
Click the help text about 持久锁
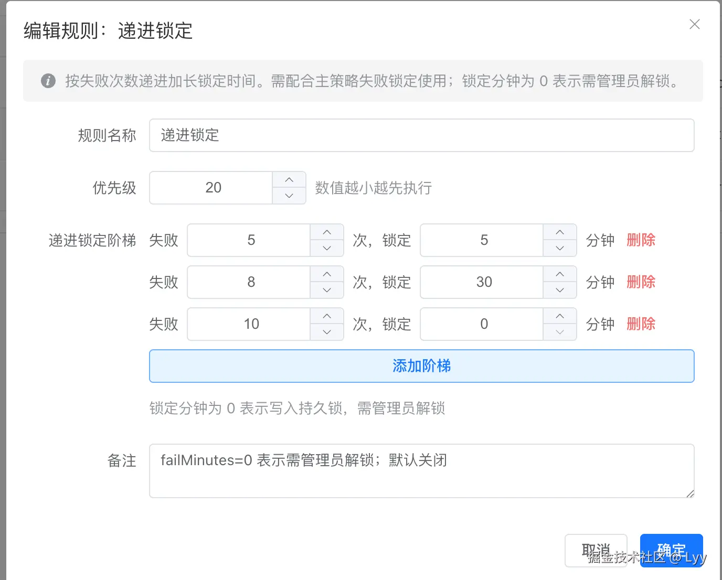pyautogui.click(x=298, y=408)
